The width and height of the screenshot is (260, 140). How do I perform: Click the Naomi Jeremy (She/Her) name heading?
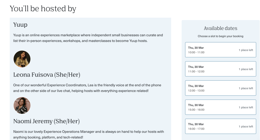click(x=46, y=121)
